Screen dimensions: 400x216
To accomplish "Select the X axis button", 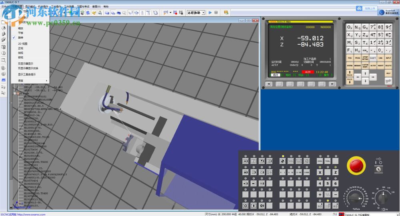I will 320,172.
